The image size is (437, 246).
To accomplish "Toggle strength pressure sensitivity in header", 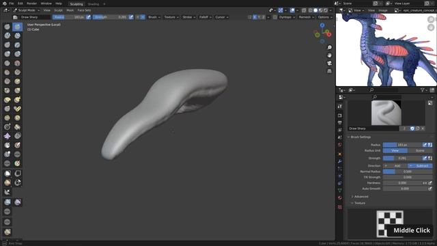I will 131,17.
